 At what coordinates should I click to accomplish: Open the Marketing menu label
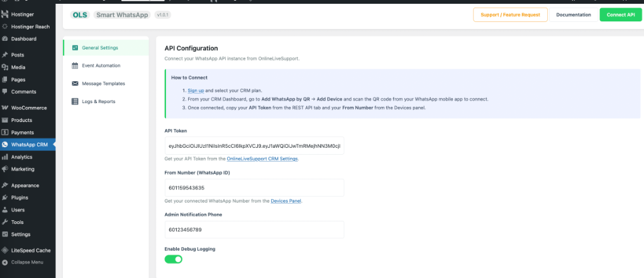pyautogui.click(x=23, y=169)
